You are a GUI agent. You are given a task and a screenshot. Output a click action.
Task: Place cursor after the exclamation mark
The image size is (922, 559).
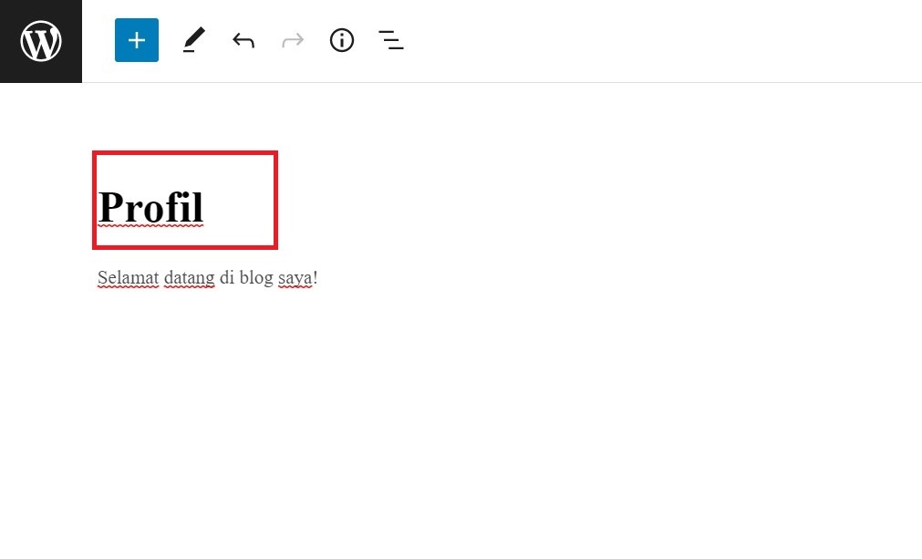318,278
